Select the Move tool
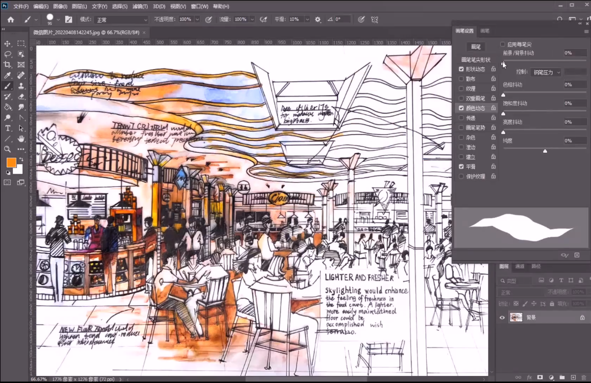591x383 pixels. point(8,44)
